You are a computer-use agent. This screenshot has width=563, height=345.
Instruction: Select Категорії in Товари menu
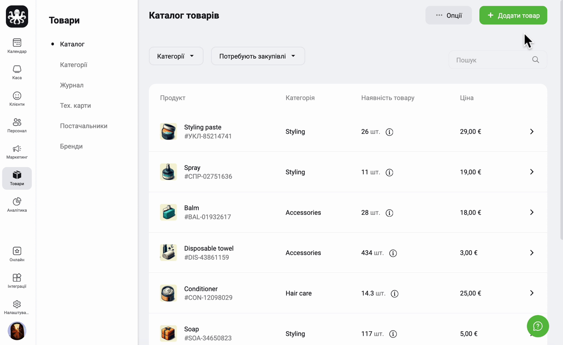(74, 65)
